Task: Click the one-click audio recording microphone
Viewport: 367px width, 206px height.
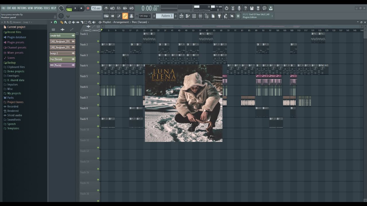Action: pos(239,8)
